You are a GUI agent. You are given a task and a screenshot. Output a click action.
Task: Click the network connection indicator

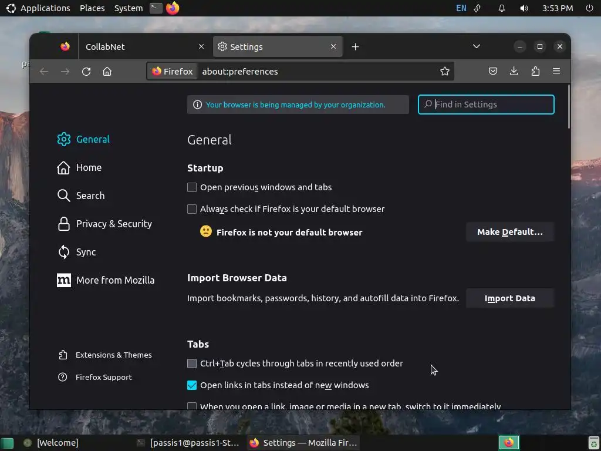(x=478, y=8)
